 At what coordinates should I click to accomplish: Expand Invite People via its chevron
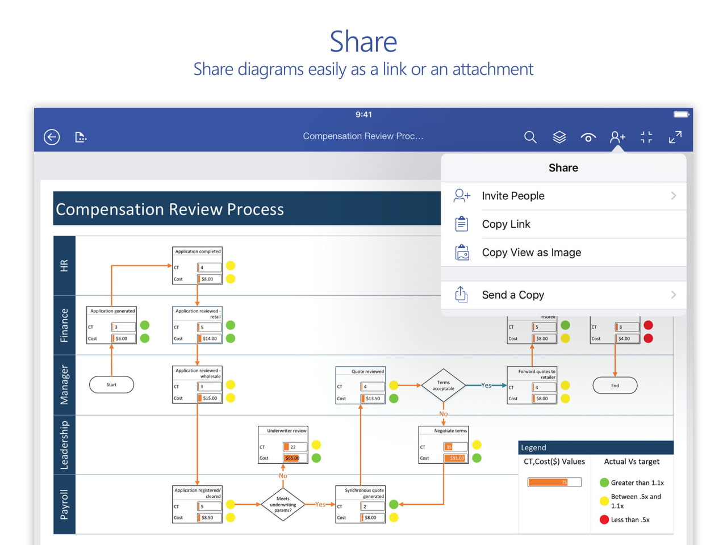coord(674,195)
